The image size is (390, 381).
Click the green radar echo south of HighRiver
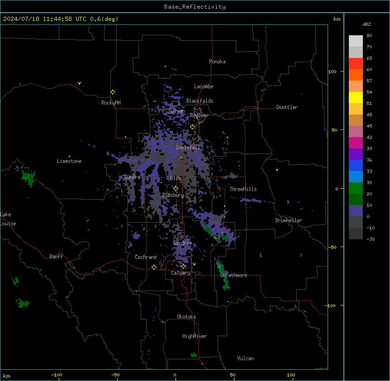point(194,355)
